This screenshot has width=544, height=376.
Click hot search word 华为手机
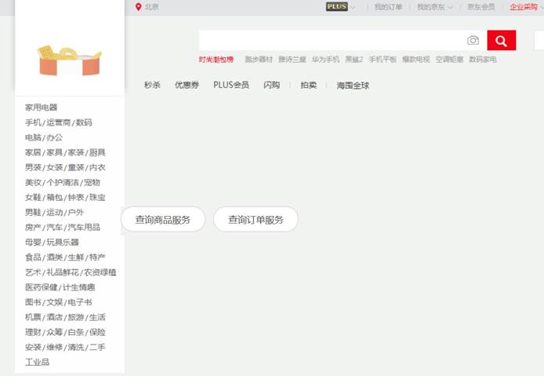point(325,60)
